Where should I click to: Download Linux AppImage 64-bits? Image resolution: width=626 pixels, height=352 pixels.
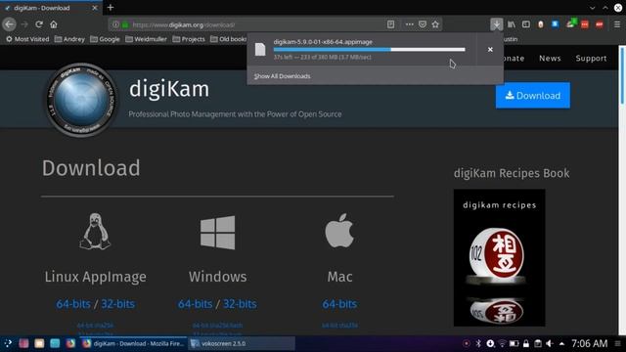click(x=73, y=304)
